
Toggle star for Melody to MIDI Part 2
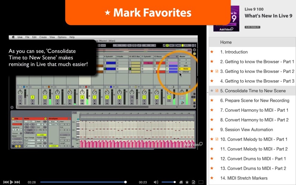click(x=212, y=149)
